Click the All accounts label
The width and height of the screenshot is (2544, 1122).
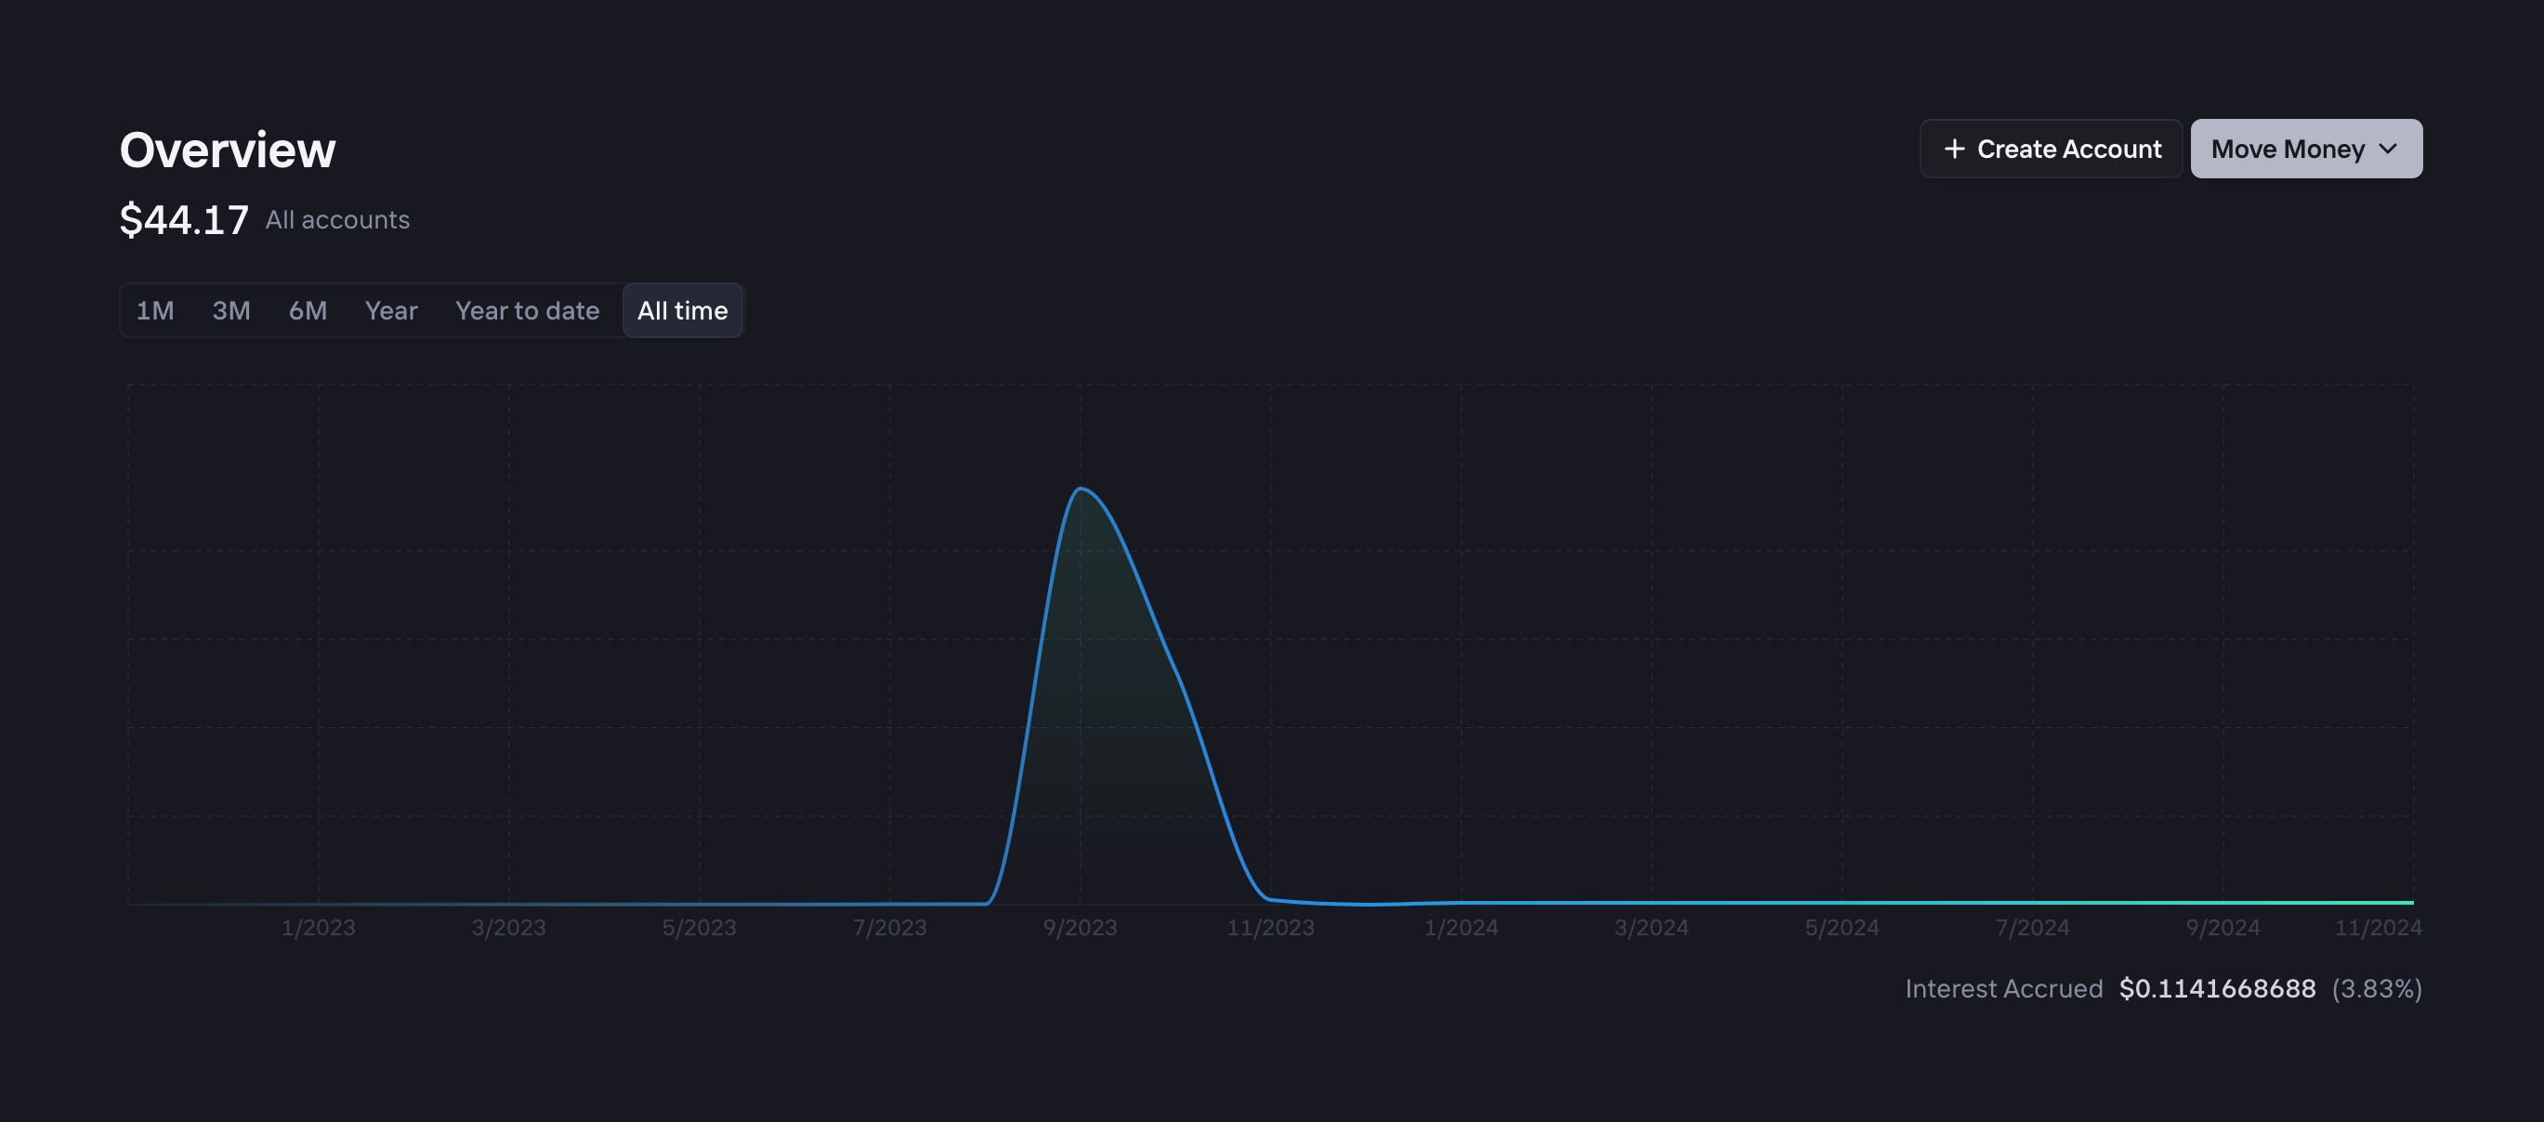[x=336, y=220]
